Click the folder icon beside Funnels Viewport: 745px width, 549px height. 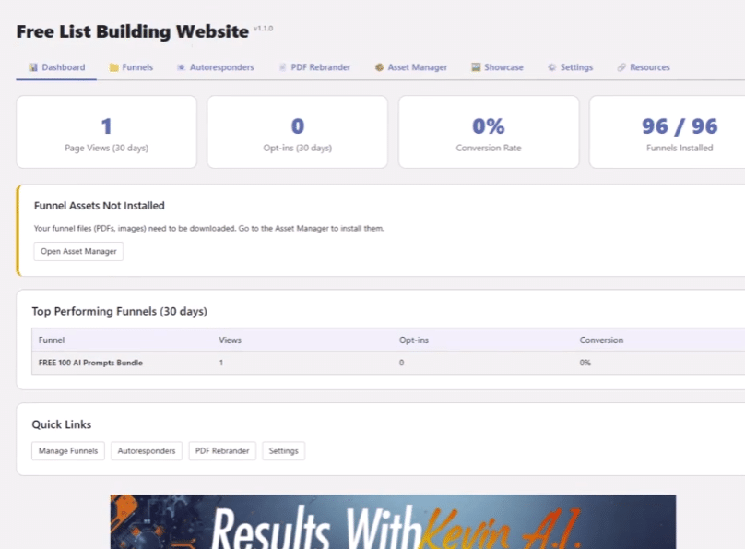[113, 67]
